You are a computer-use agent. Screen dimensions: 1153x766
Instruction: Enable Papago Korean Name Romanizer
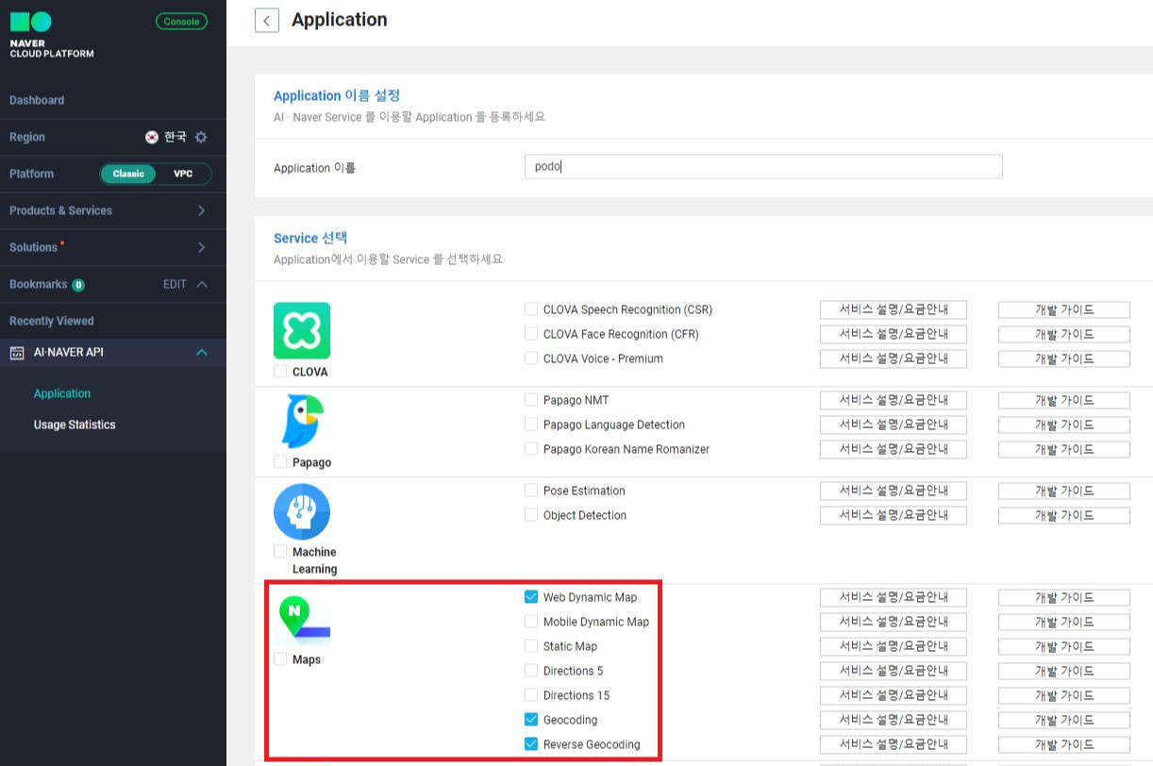531,449
